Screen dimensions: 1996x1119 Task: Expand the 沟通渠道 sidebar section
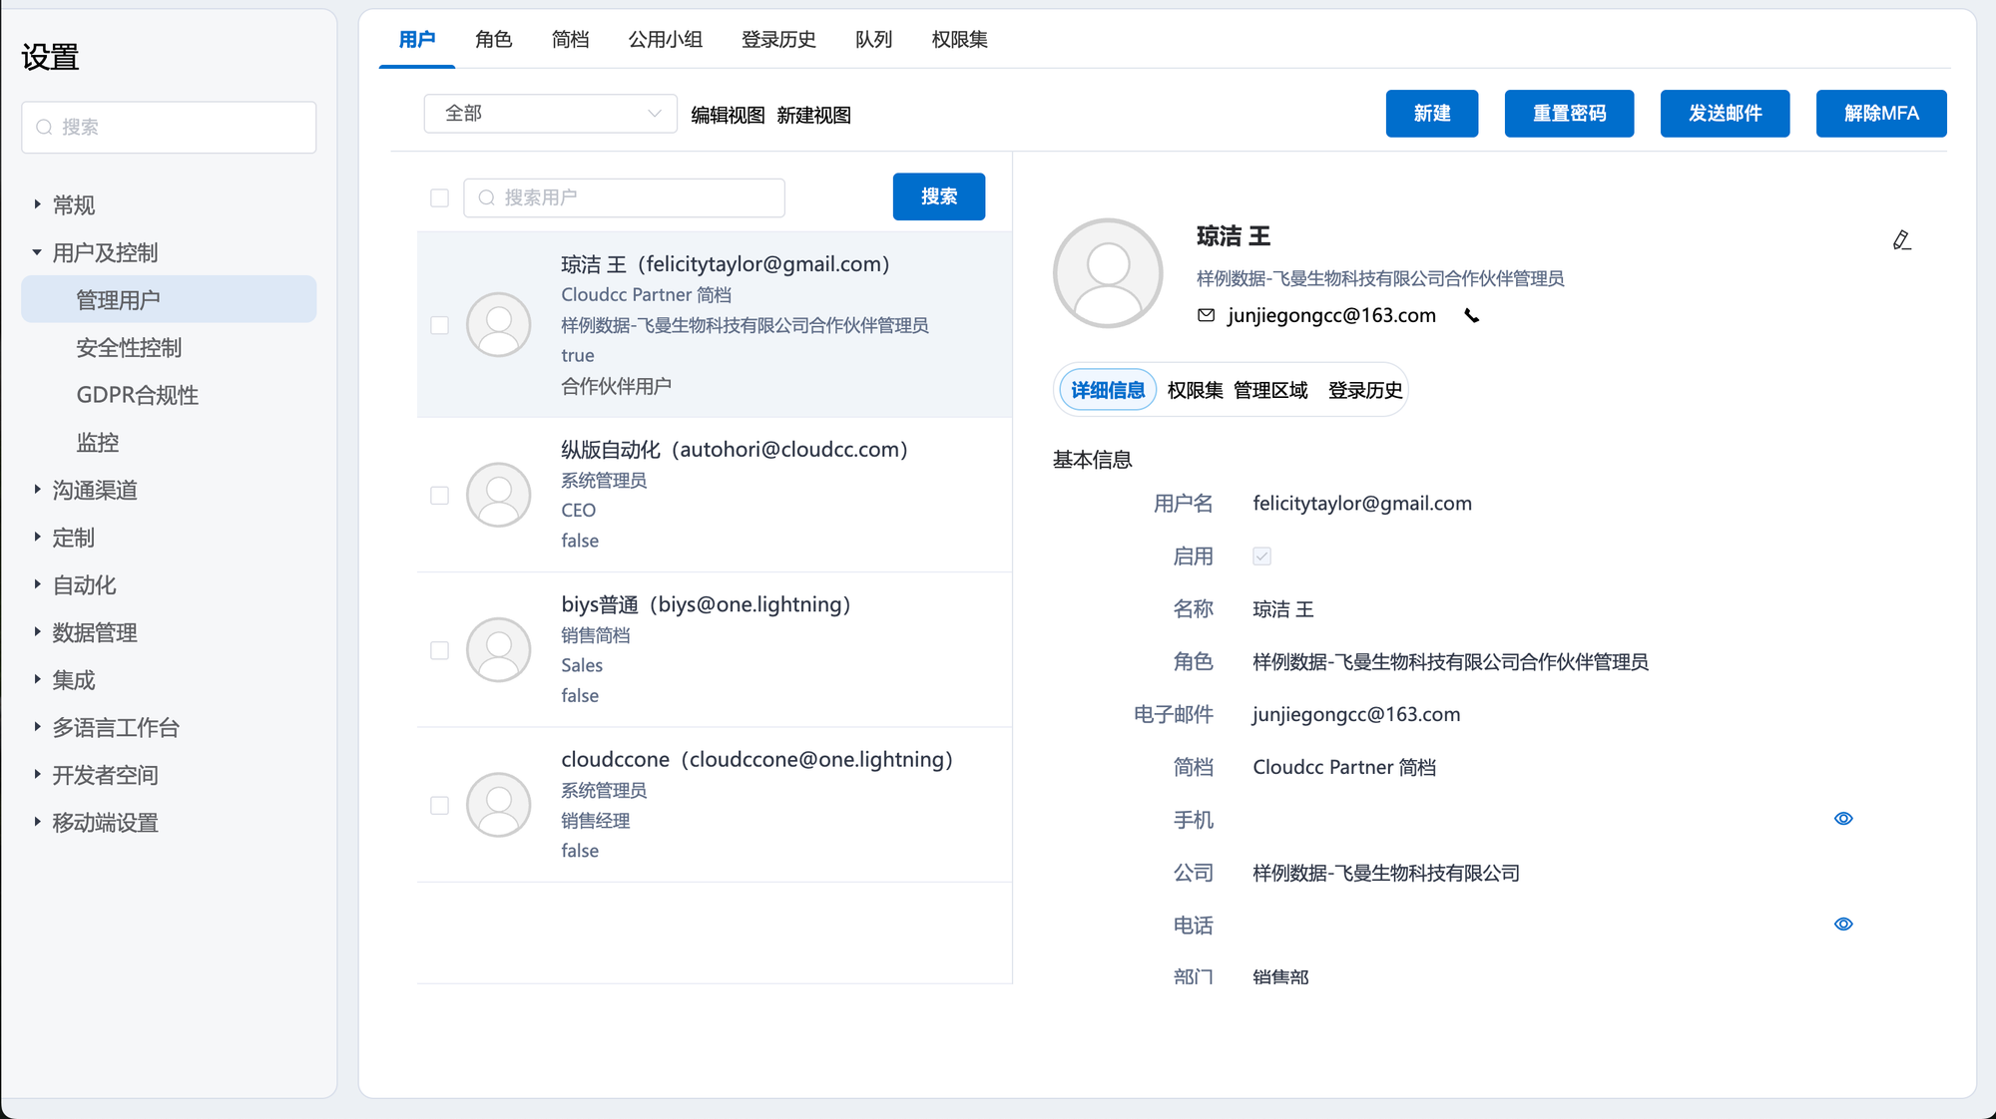[94, 490]
